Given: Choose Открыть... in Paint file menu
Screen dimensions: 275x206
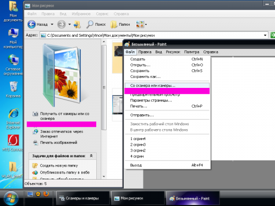Looking at the screenshot, I should 167,65.
